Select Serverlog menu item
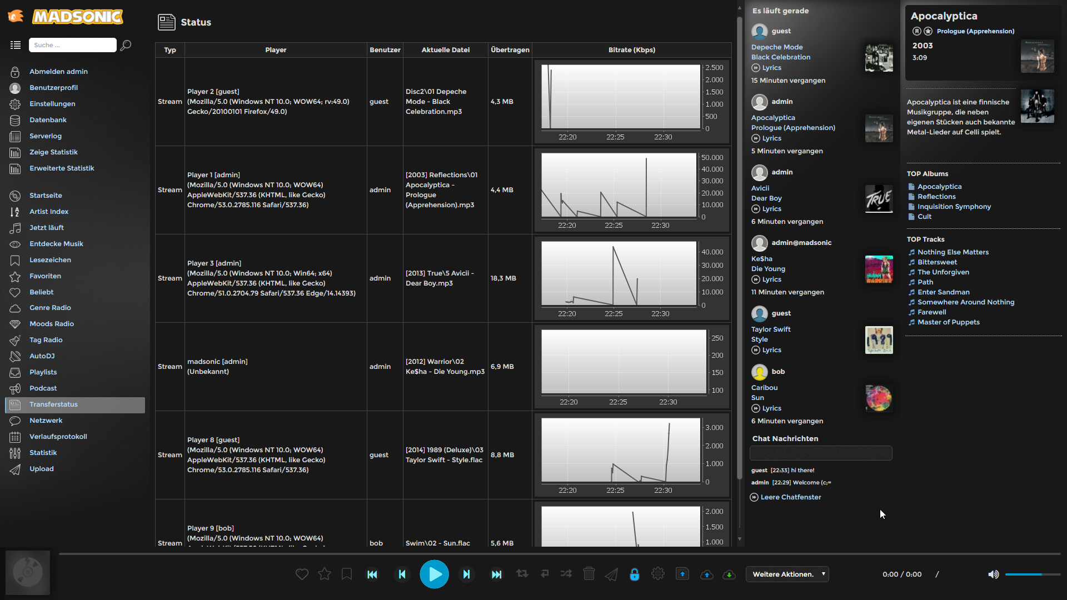The width and height of the screenshot is (1067, 600). (45, 136)
